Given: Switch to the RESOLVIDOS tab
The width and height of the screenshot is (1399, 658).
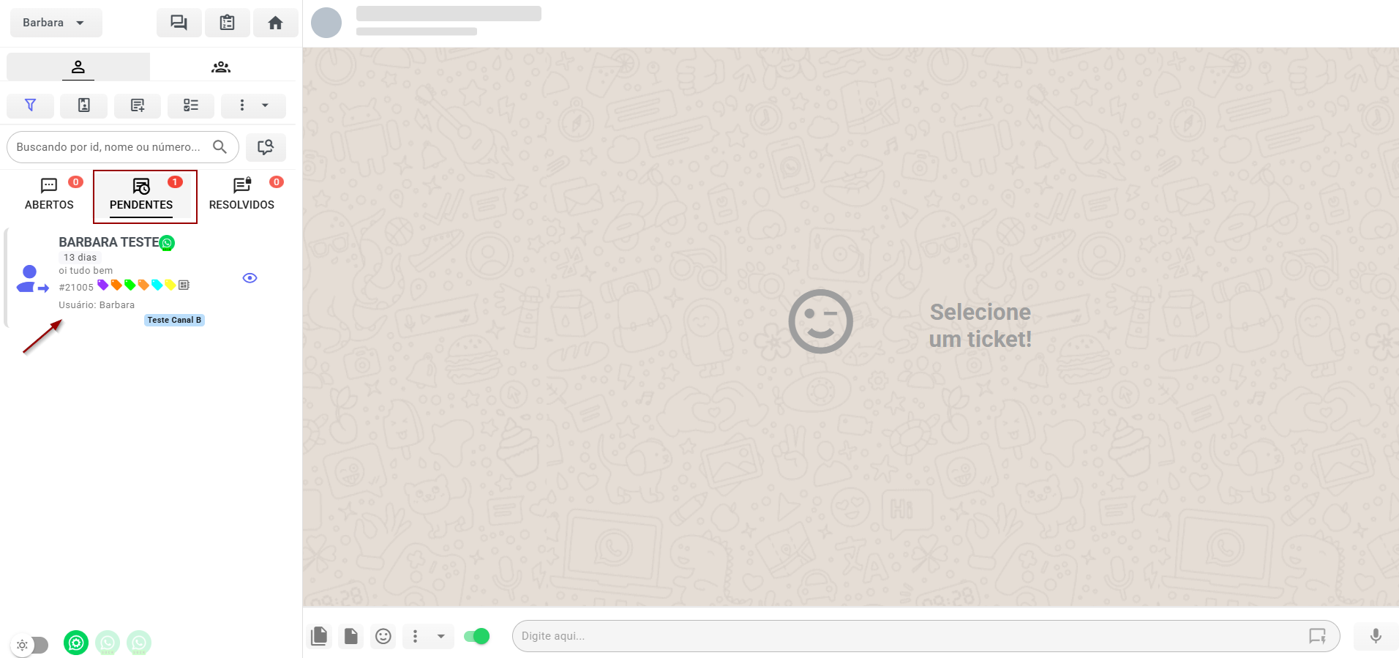Looking at the screenshot, I should pyautogui.click(x=241, y=195).
